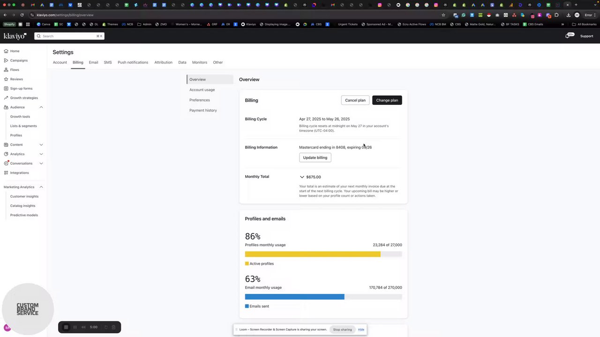Click the Update billing button
This screenshot has width=600, height=337.
click(x=315, y=158)
